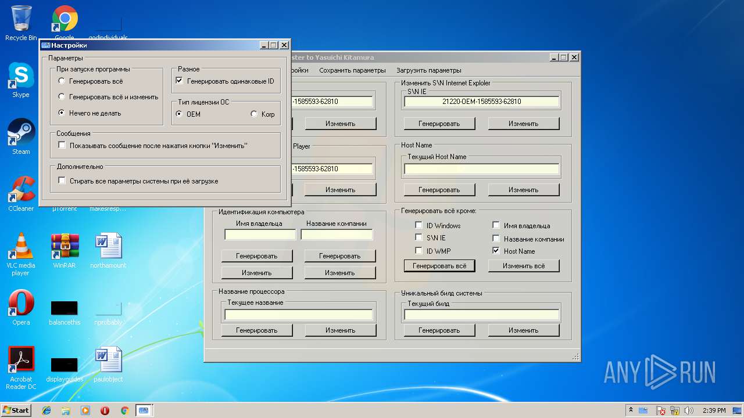The width and height of the screenshot is (744, 418).
Task: Select 'Генерировать всё и изменить' radio
Action: (x=62, y=97)
